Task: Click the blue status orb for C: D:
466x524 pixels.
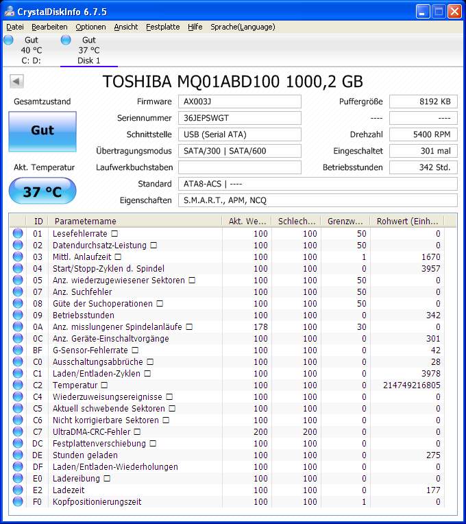Action: click(x=9, y=40)
